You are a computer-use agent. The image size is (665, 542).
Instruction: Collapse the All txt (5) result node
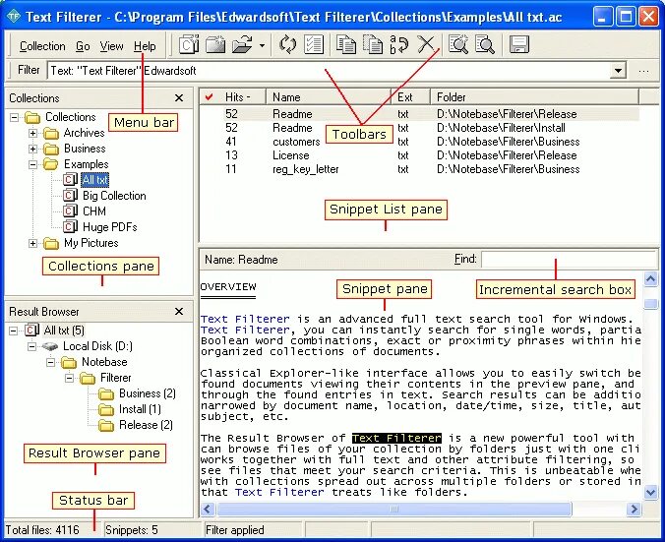pyautogui.click(x=14, y=331)
